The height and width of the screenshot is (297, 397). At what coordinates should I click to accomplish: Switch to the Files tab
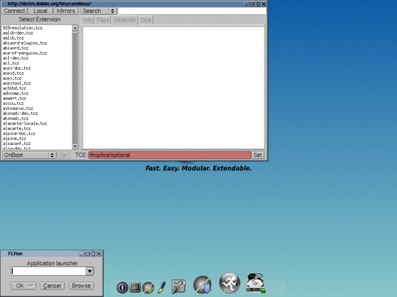[102, 20]
